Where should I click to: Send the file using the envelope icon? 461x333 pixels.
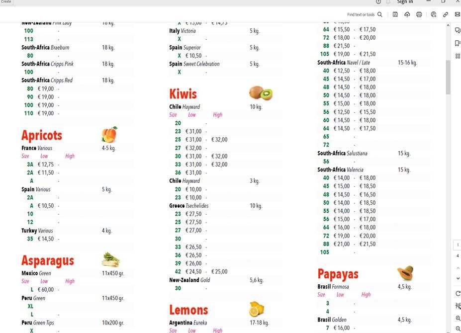click(458, 15)
